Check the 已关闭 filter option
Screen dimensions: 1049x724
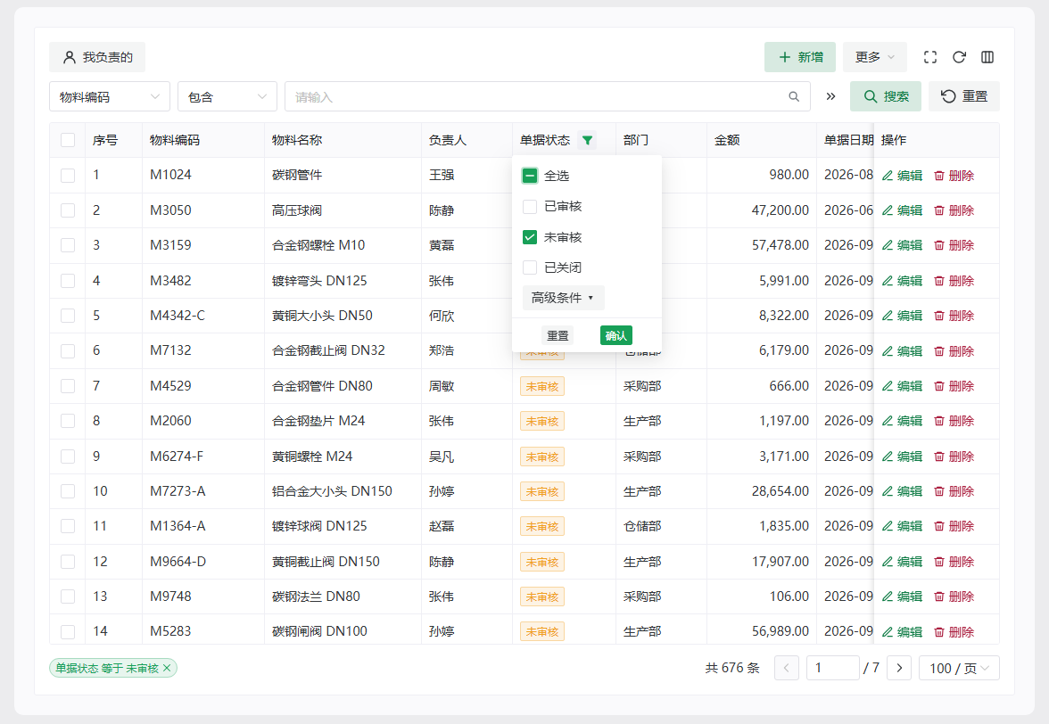529,267
